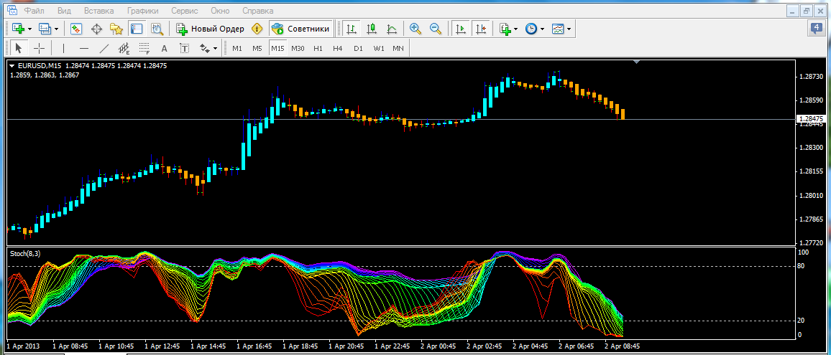Image resolution: width=831 pixels, height=355 pixels.
Task: Click the Новый Ордер button
Action: (x=210, y=29)
